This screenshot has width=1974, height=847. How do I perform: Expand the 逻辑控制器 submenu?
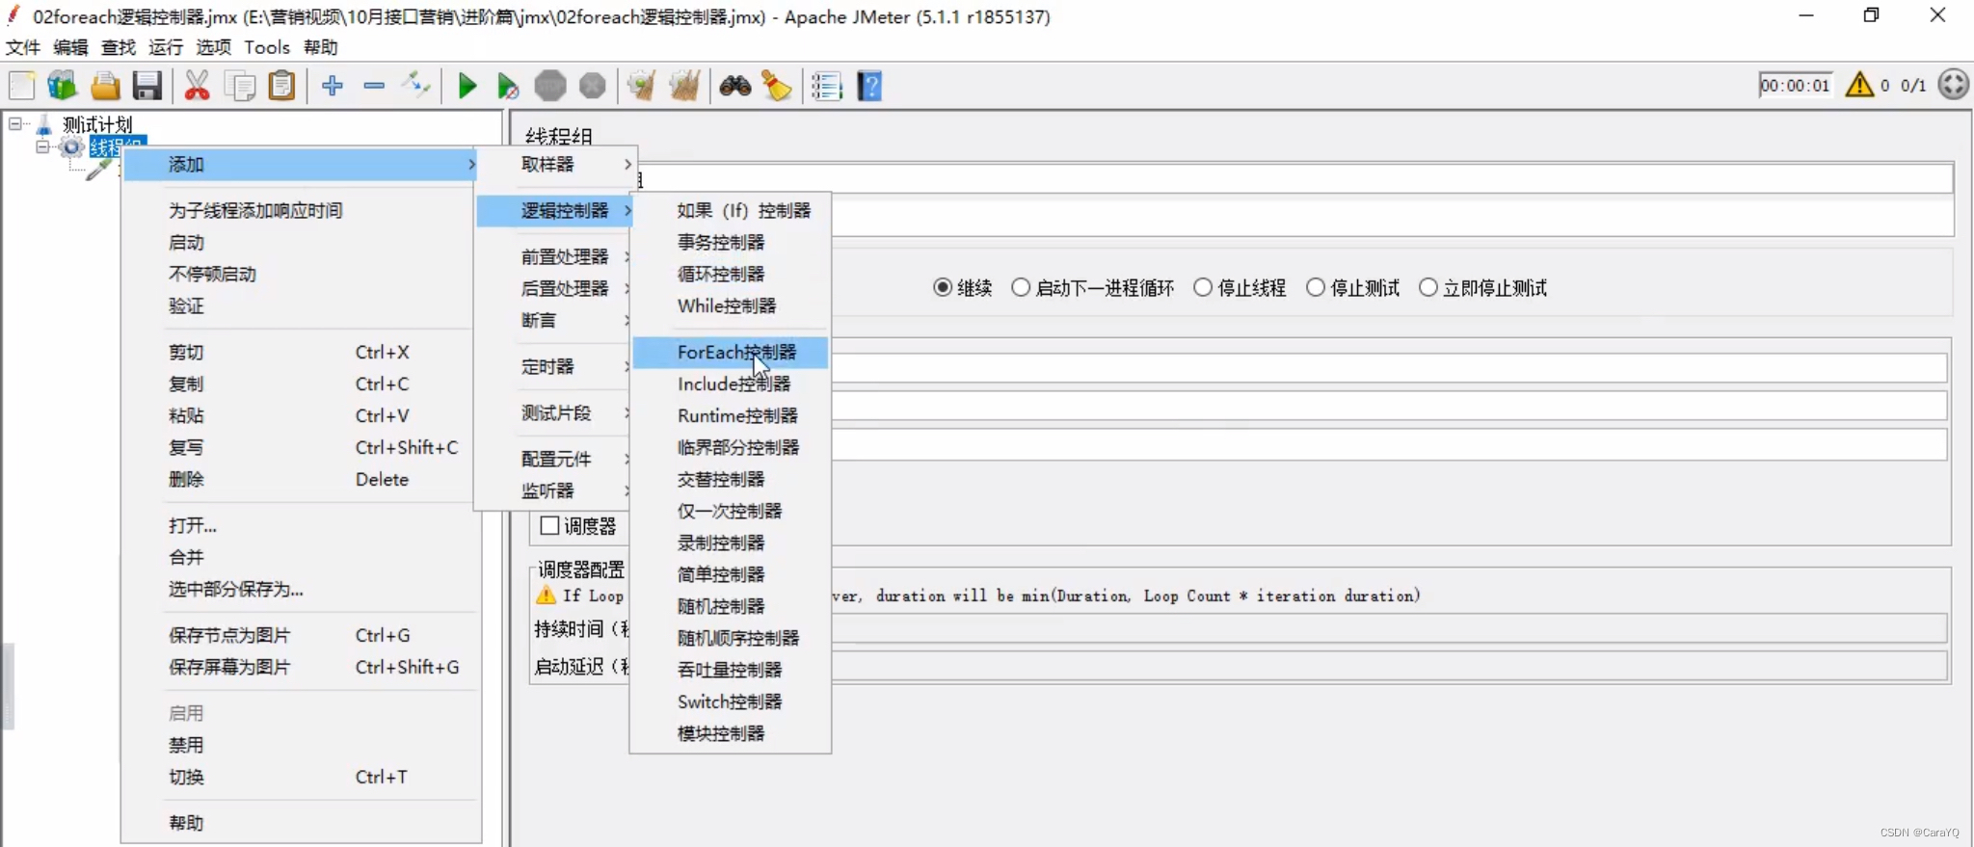tap(555, 210)
